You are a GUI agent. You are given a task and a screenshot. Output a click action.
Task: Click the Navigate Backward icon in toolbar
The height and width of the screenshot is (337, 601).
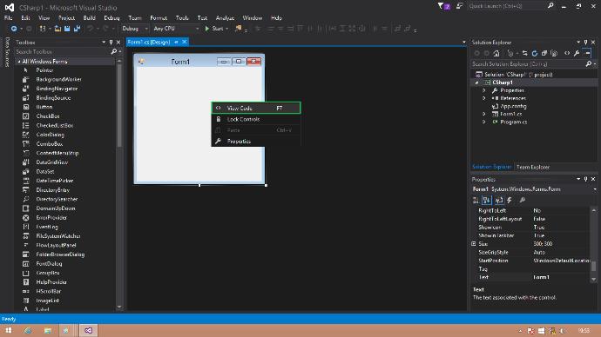[x=14, y=29]
